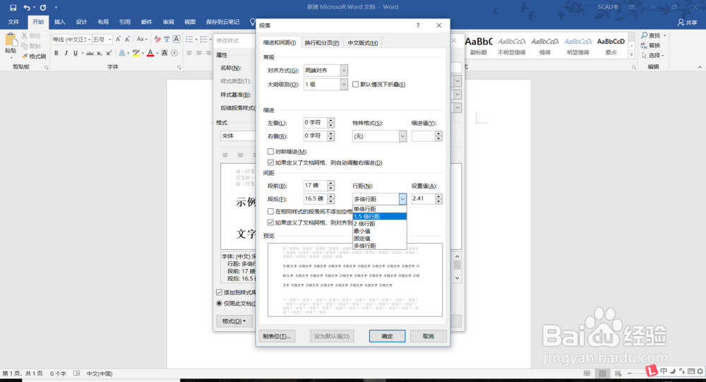The width and height of the screenshot is (706, 382).
Task: Click the 左侧 indent field
Action: pyautogui.click(x=315, y=123)
